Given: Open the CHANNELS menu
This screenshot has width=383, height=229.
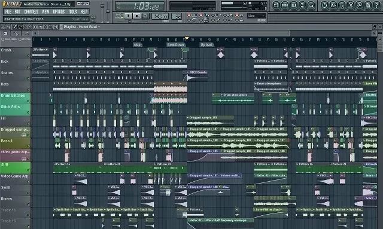Looking at the screenshot, I should tap(31, 12).
